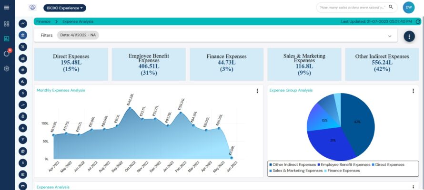This screenshot has width=424, height=190.
Task: Open Expense Group Analysis options menu
Action: [x=413, y=91]
